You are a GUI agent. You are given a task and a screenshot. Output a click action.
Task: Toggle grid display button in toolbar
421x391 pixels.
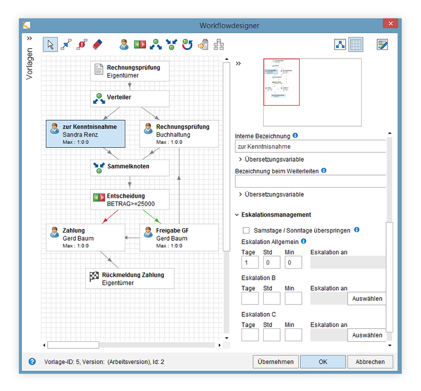coord(356,44)
